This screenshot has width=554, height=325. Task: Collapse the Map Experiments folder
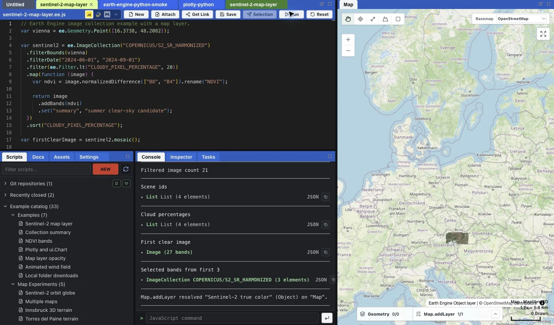[x=13, y=284]
